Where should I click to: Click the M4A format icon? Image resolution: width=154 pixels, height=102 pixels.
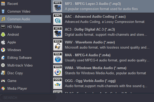(x=58, y=58)
